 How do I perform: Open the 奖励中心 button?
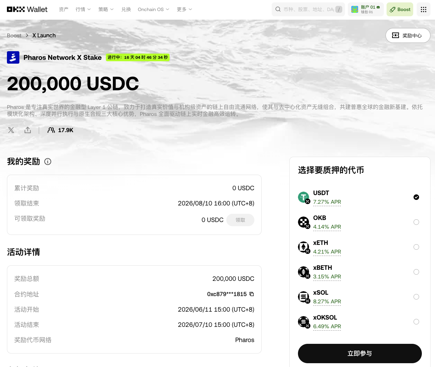point(408,35)
